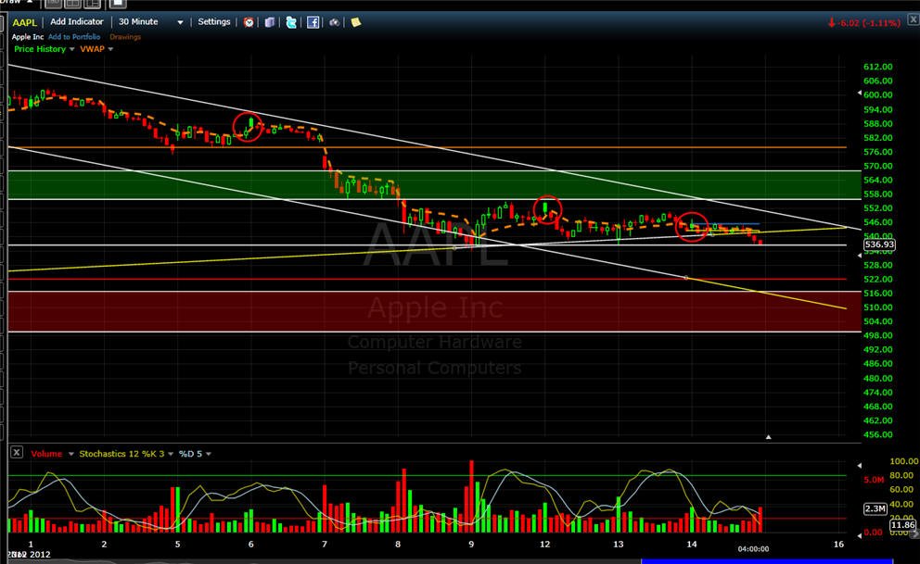Open the %D 5 parameter dropdown
Image resolution: width=920 pixels, height=564 pixels.
pyautogui.click(x=209, y=454)
